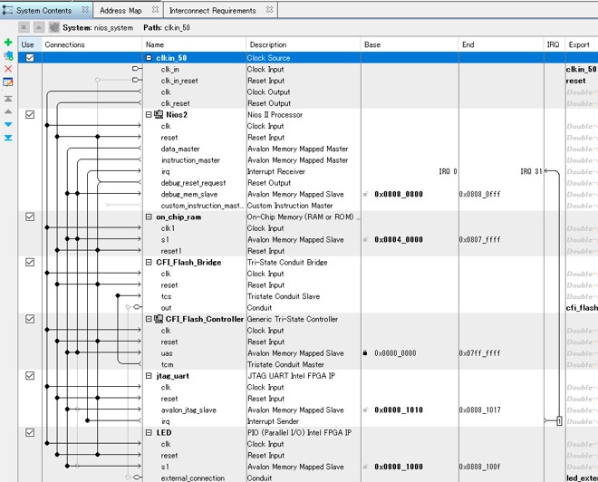Screen dimensions: 598x482
Task: Click the Export column header
Action: (x=578, y=44)
